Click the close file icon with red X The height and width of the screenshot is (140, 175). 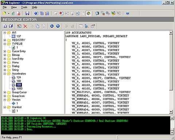click(19, 13)
